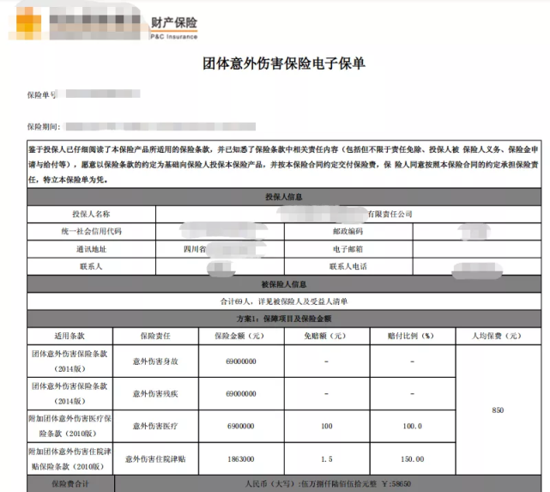This screenshot has width=550, height=492.
Task: Click the 意外伤害残疾 cell
Action: [155, 394]
